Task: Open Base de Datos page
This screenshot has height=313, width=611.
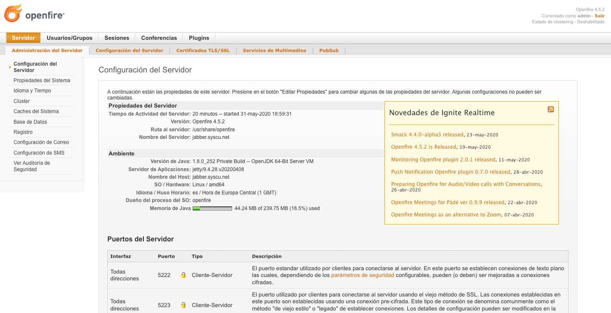Action: click(30, 122)
